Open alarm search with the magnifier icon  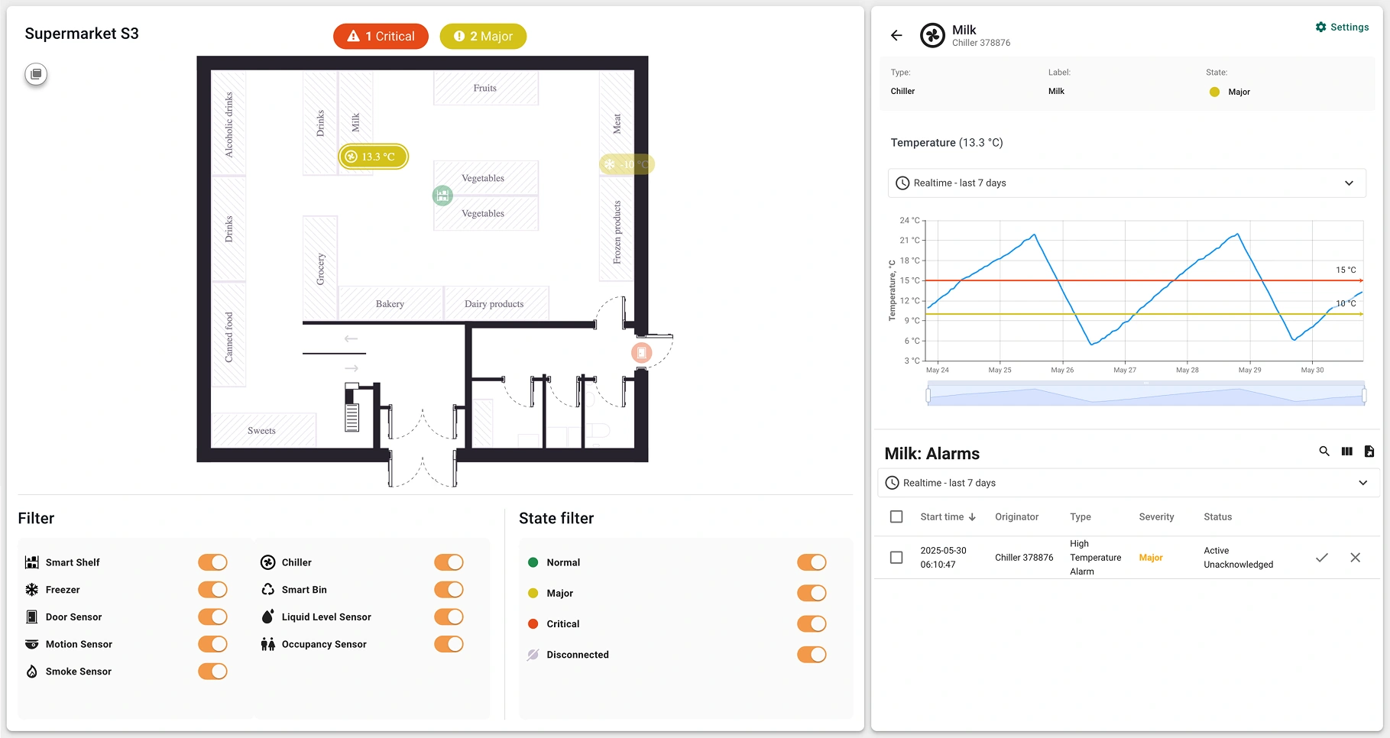click(x=1324, y=452)
